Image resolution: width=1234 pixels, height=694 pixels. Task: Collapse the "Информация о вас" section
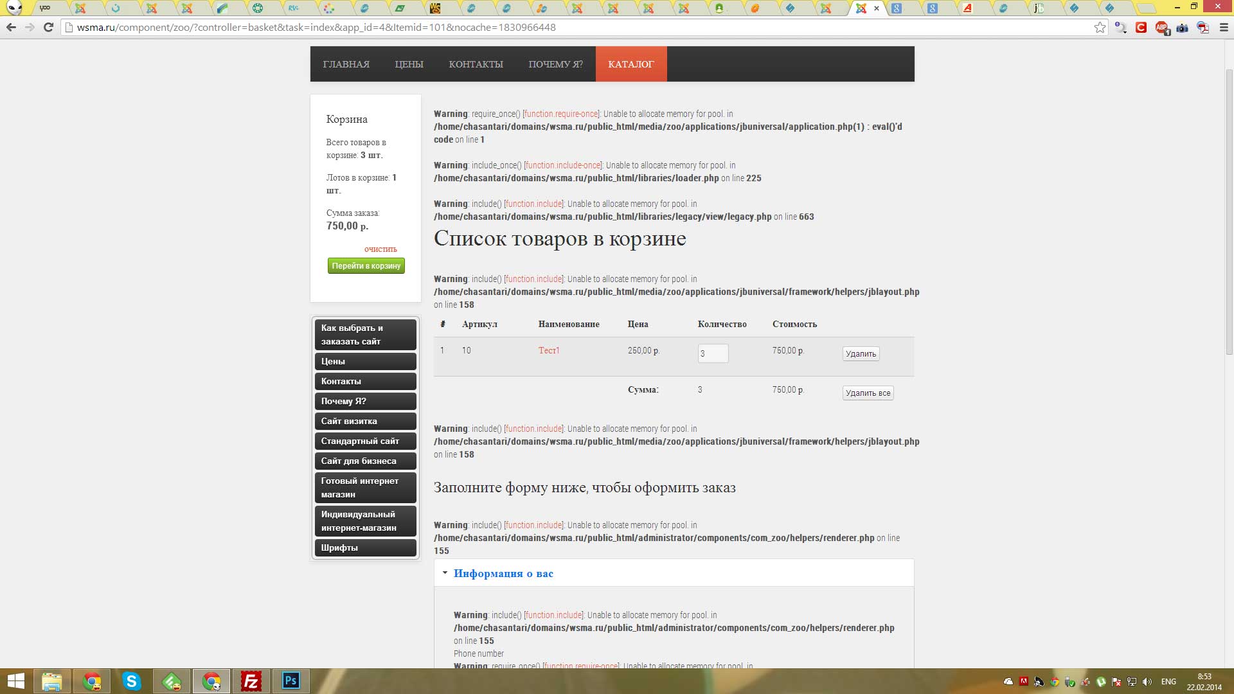tap(503, 573)
